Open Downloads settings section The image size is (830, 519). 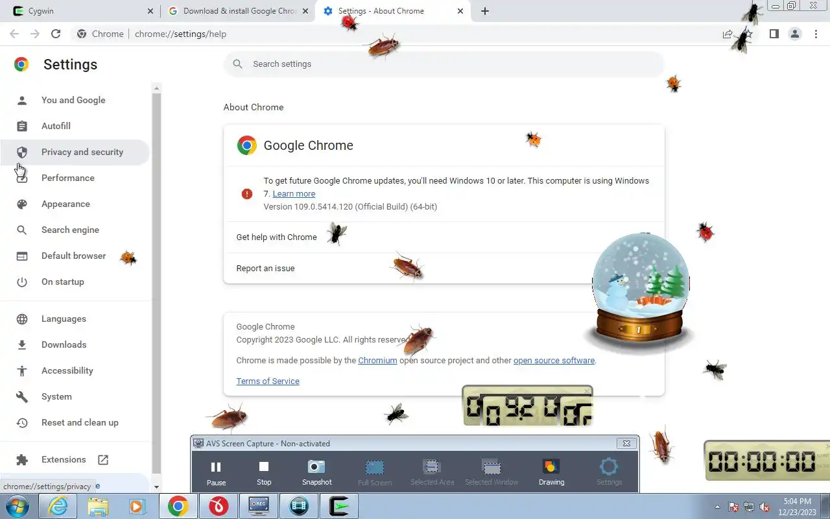pyautogui.click(x=64, y=344)
